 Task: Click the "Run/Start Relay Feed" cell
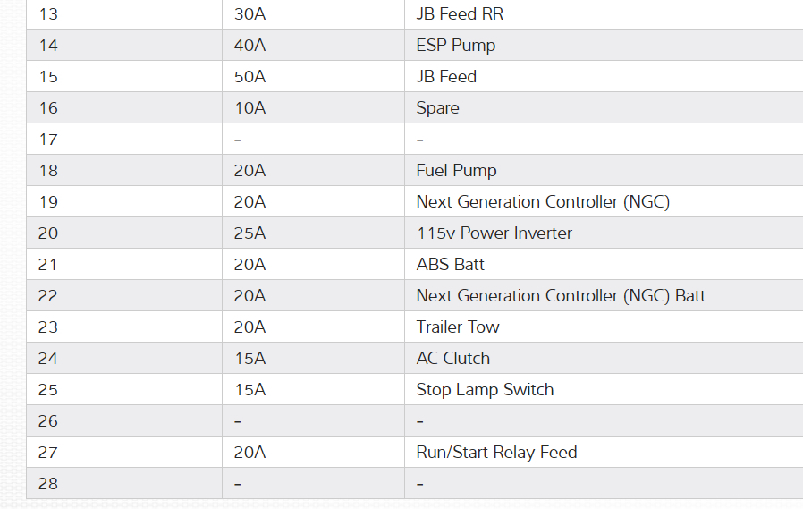pos(496,453)
